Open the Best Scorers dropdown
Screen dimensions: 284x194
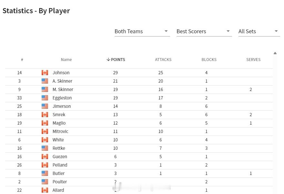[x=204, y=31]
